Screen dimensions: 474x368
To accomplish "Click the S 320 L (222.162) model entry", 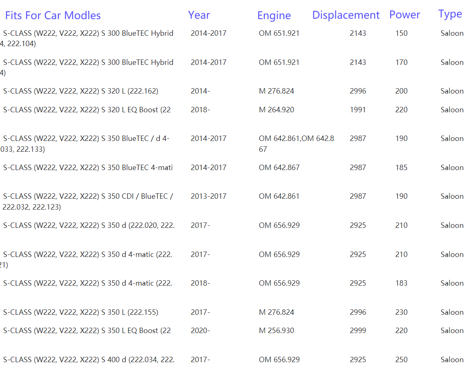I will tap(81, 91).
